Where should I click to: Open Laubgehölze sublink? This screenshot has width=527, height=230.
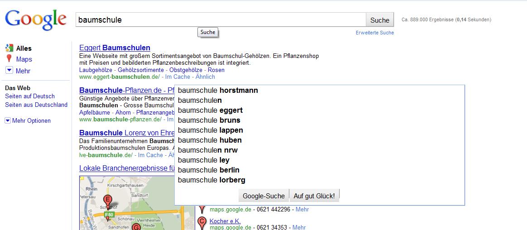[x=96, y=70]
